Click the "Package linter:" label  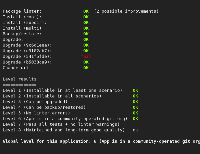point(22,11)
